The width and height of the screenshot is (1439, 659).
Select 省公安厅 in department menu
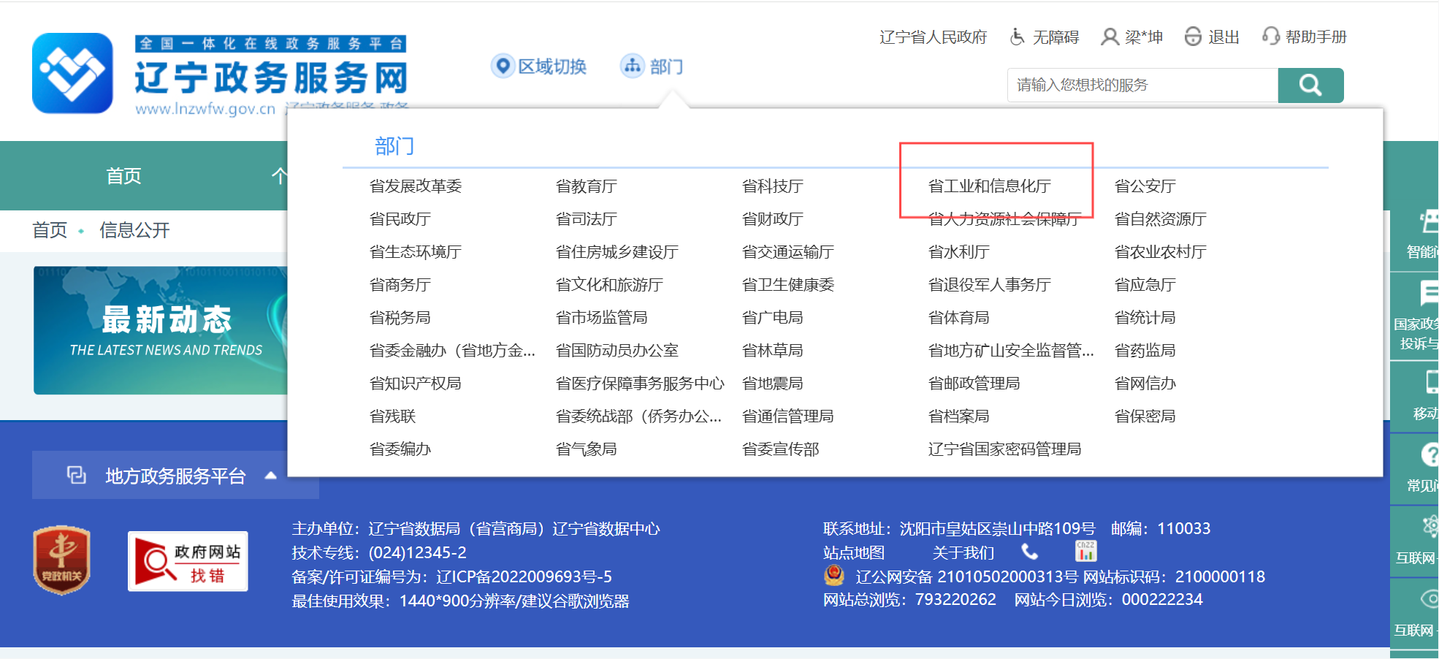1145,186
